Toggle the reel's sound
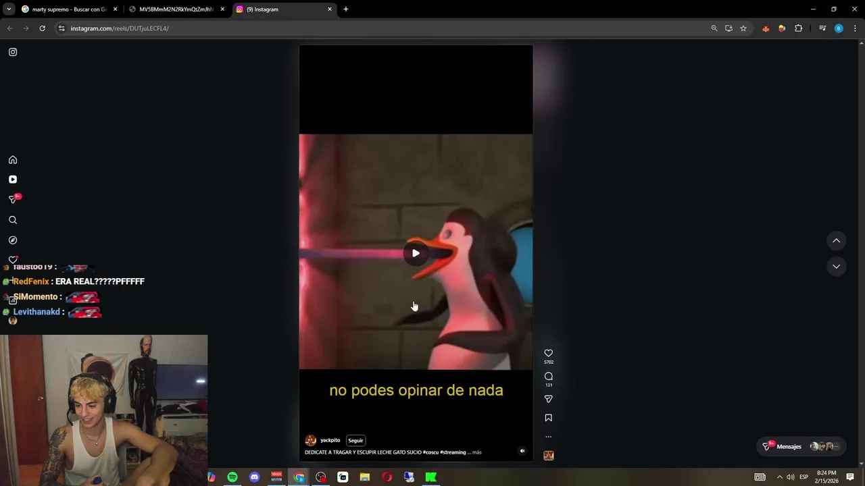 522,451
